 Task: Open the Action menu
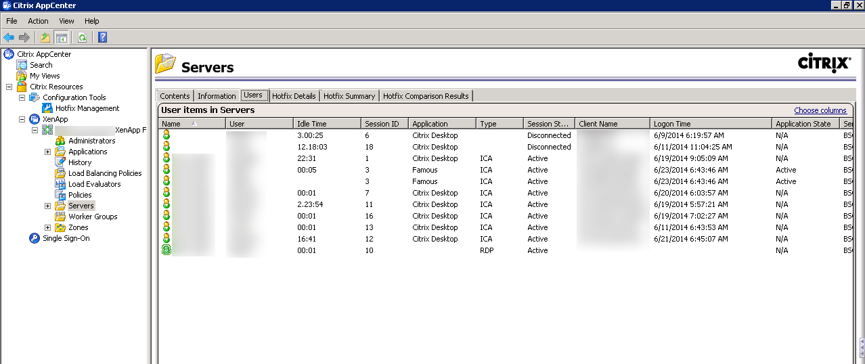38,21
